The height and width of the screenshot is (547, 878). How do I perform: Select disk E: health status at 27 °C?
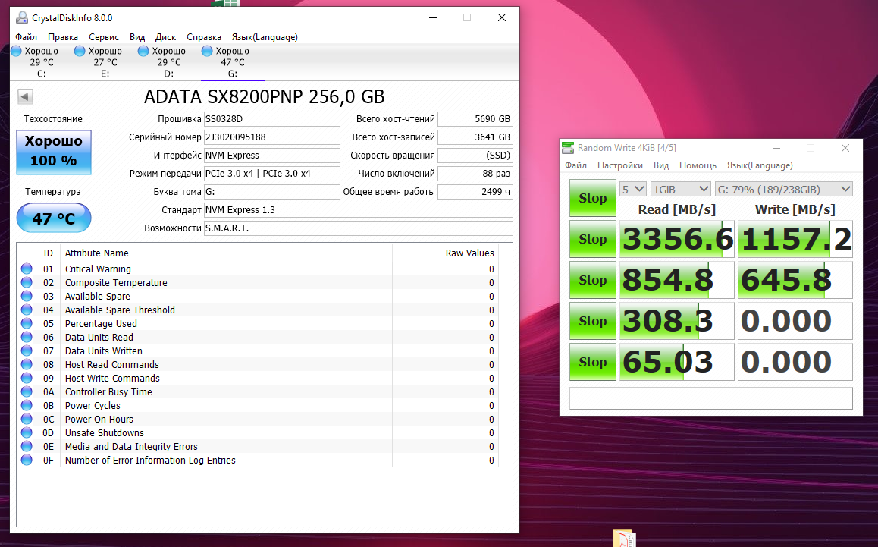105,61
